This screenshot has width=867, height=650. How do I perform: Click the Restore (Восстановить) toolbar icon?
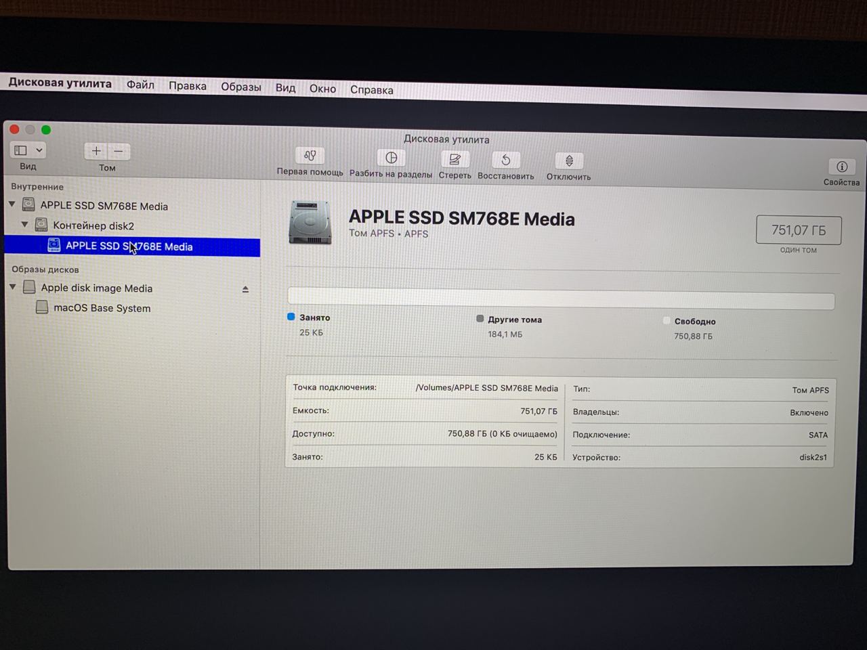click(x=505, y=160)
